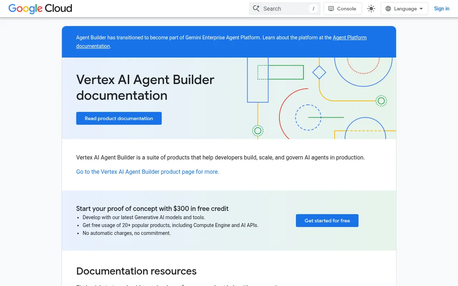This screenshot has width=458, height=286.
Task: Click the Search input field
Action: 285,9
